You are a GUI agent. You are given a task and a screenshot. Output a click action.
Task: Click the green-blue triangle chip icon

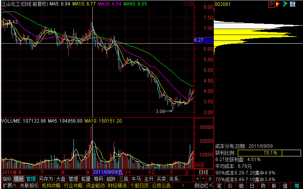pos(285,4)
